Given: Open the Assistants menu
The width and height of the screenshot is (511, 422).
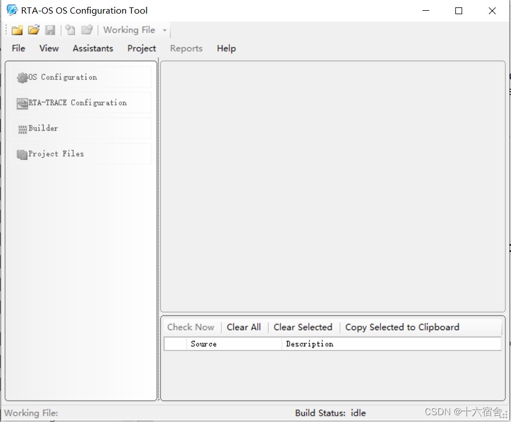Looking at the screenshot, I should (x=93, y=48).
